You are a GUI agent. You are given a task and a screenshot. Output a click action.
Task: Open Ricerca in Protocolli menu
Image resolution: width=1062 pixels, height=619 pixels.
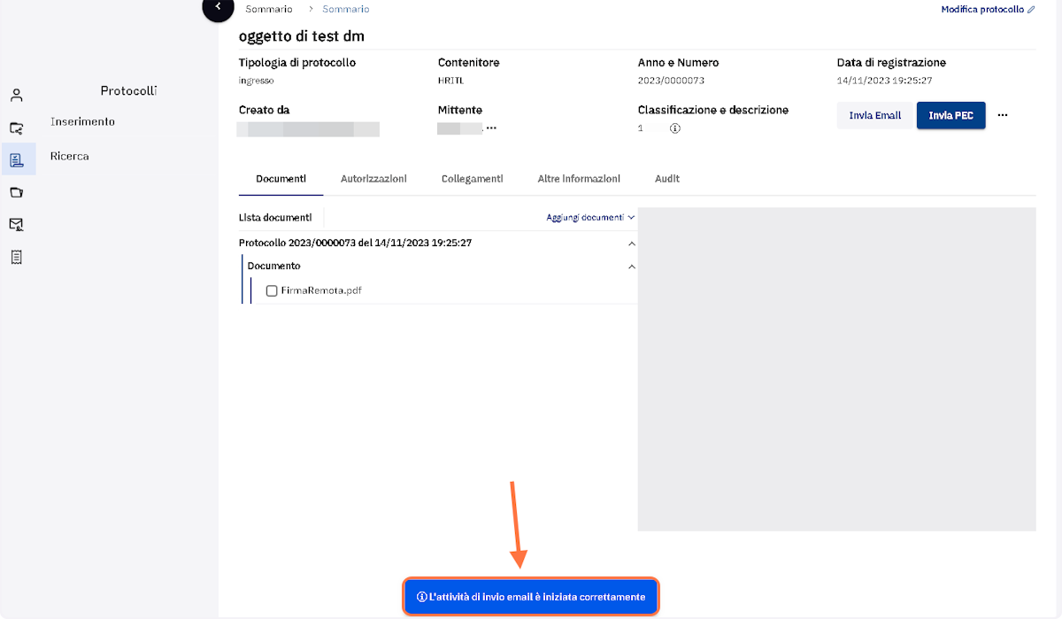pos(70,157)
